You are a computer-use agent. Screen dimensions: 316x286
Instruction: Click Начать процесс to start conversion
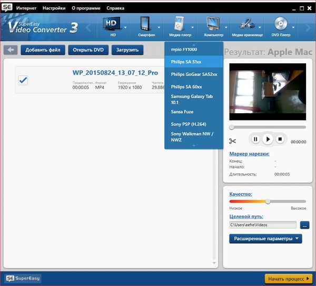[x=289, y=278]
